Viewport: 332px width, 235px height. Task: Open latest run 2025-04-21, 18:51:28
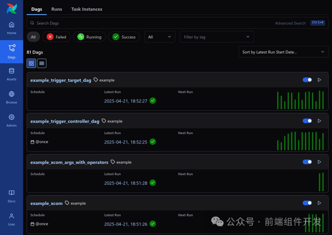pos(125,183)
